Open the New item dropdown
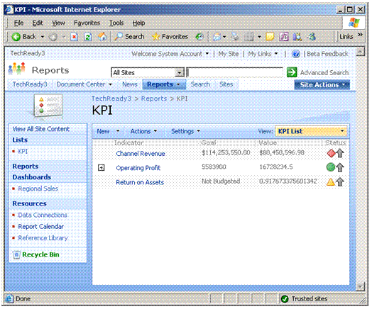Viewport: 372px width, 309px height. click(108, 131)
